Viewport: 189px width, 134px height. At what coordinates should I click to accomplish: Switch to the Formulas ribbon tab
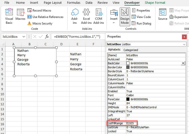(x=74, y=3)
